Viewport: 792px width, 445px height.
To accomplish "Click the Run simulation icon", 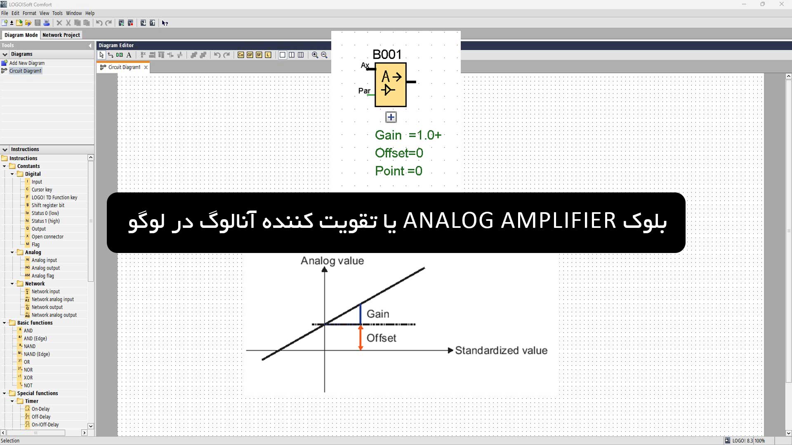I will click(121, 23).
